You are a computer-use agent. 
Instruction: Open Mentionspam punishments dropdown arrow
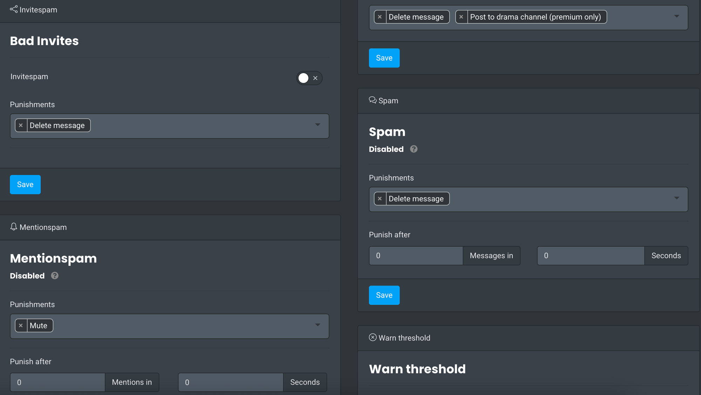pyautogui.click(x=318, y=325)
